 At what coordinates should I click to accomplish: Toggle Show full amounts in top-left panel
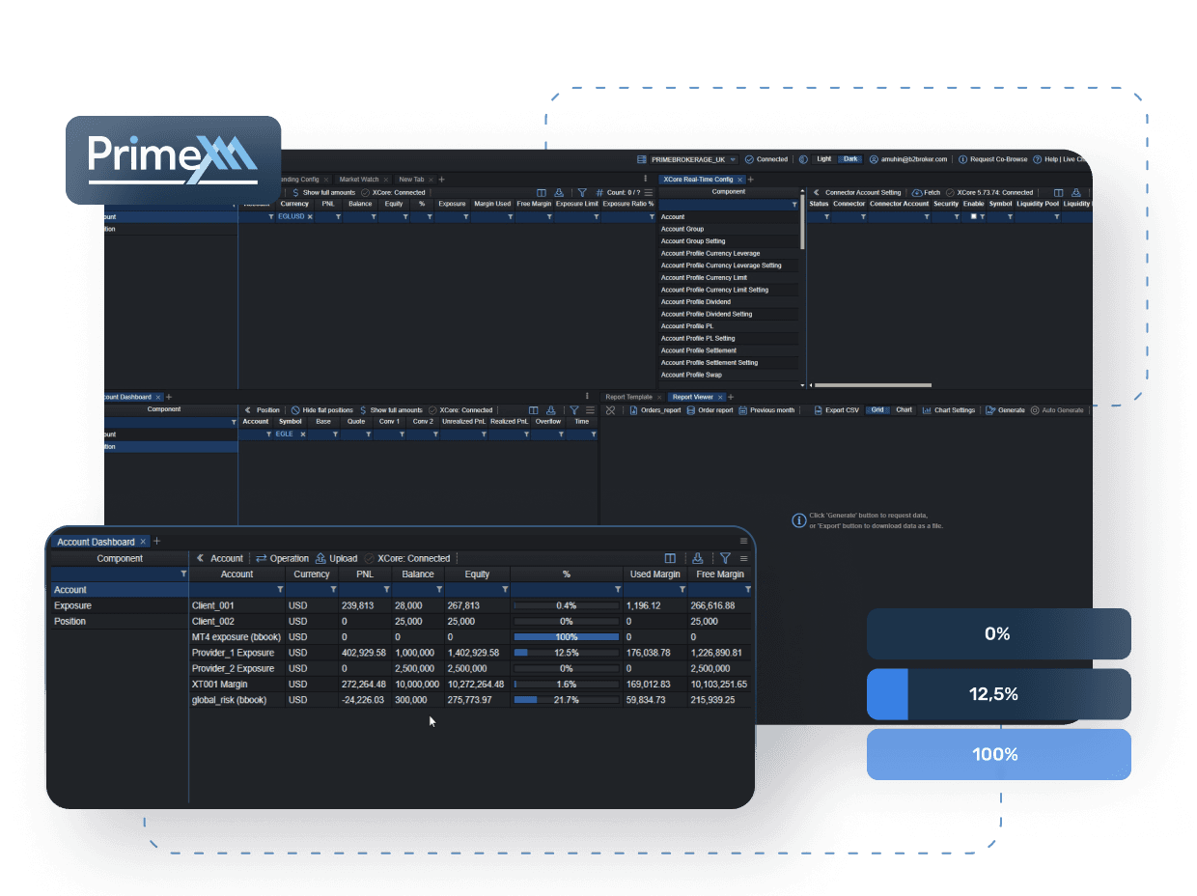point(324,192)
